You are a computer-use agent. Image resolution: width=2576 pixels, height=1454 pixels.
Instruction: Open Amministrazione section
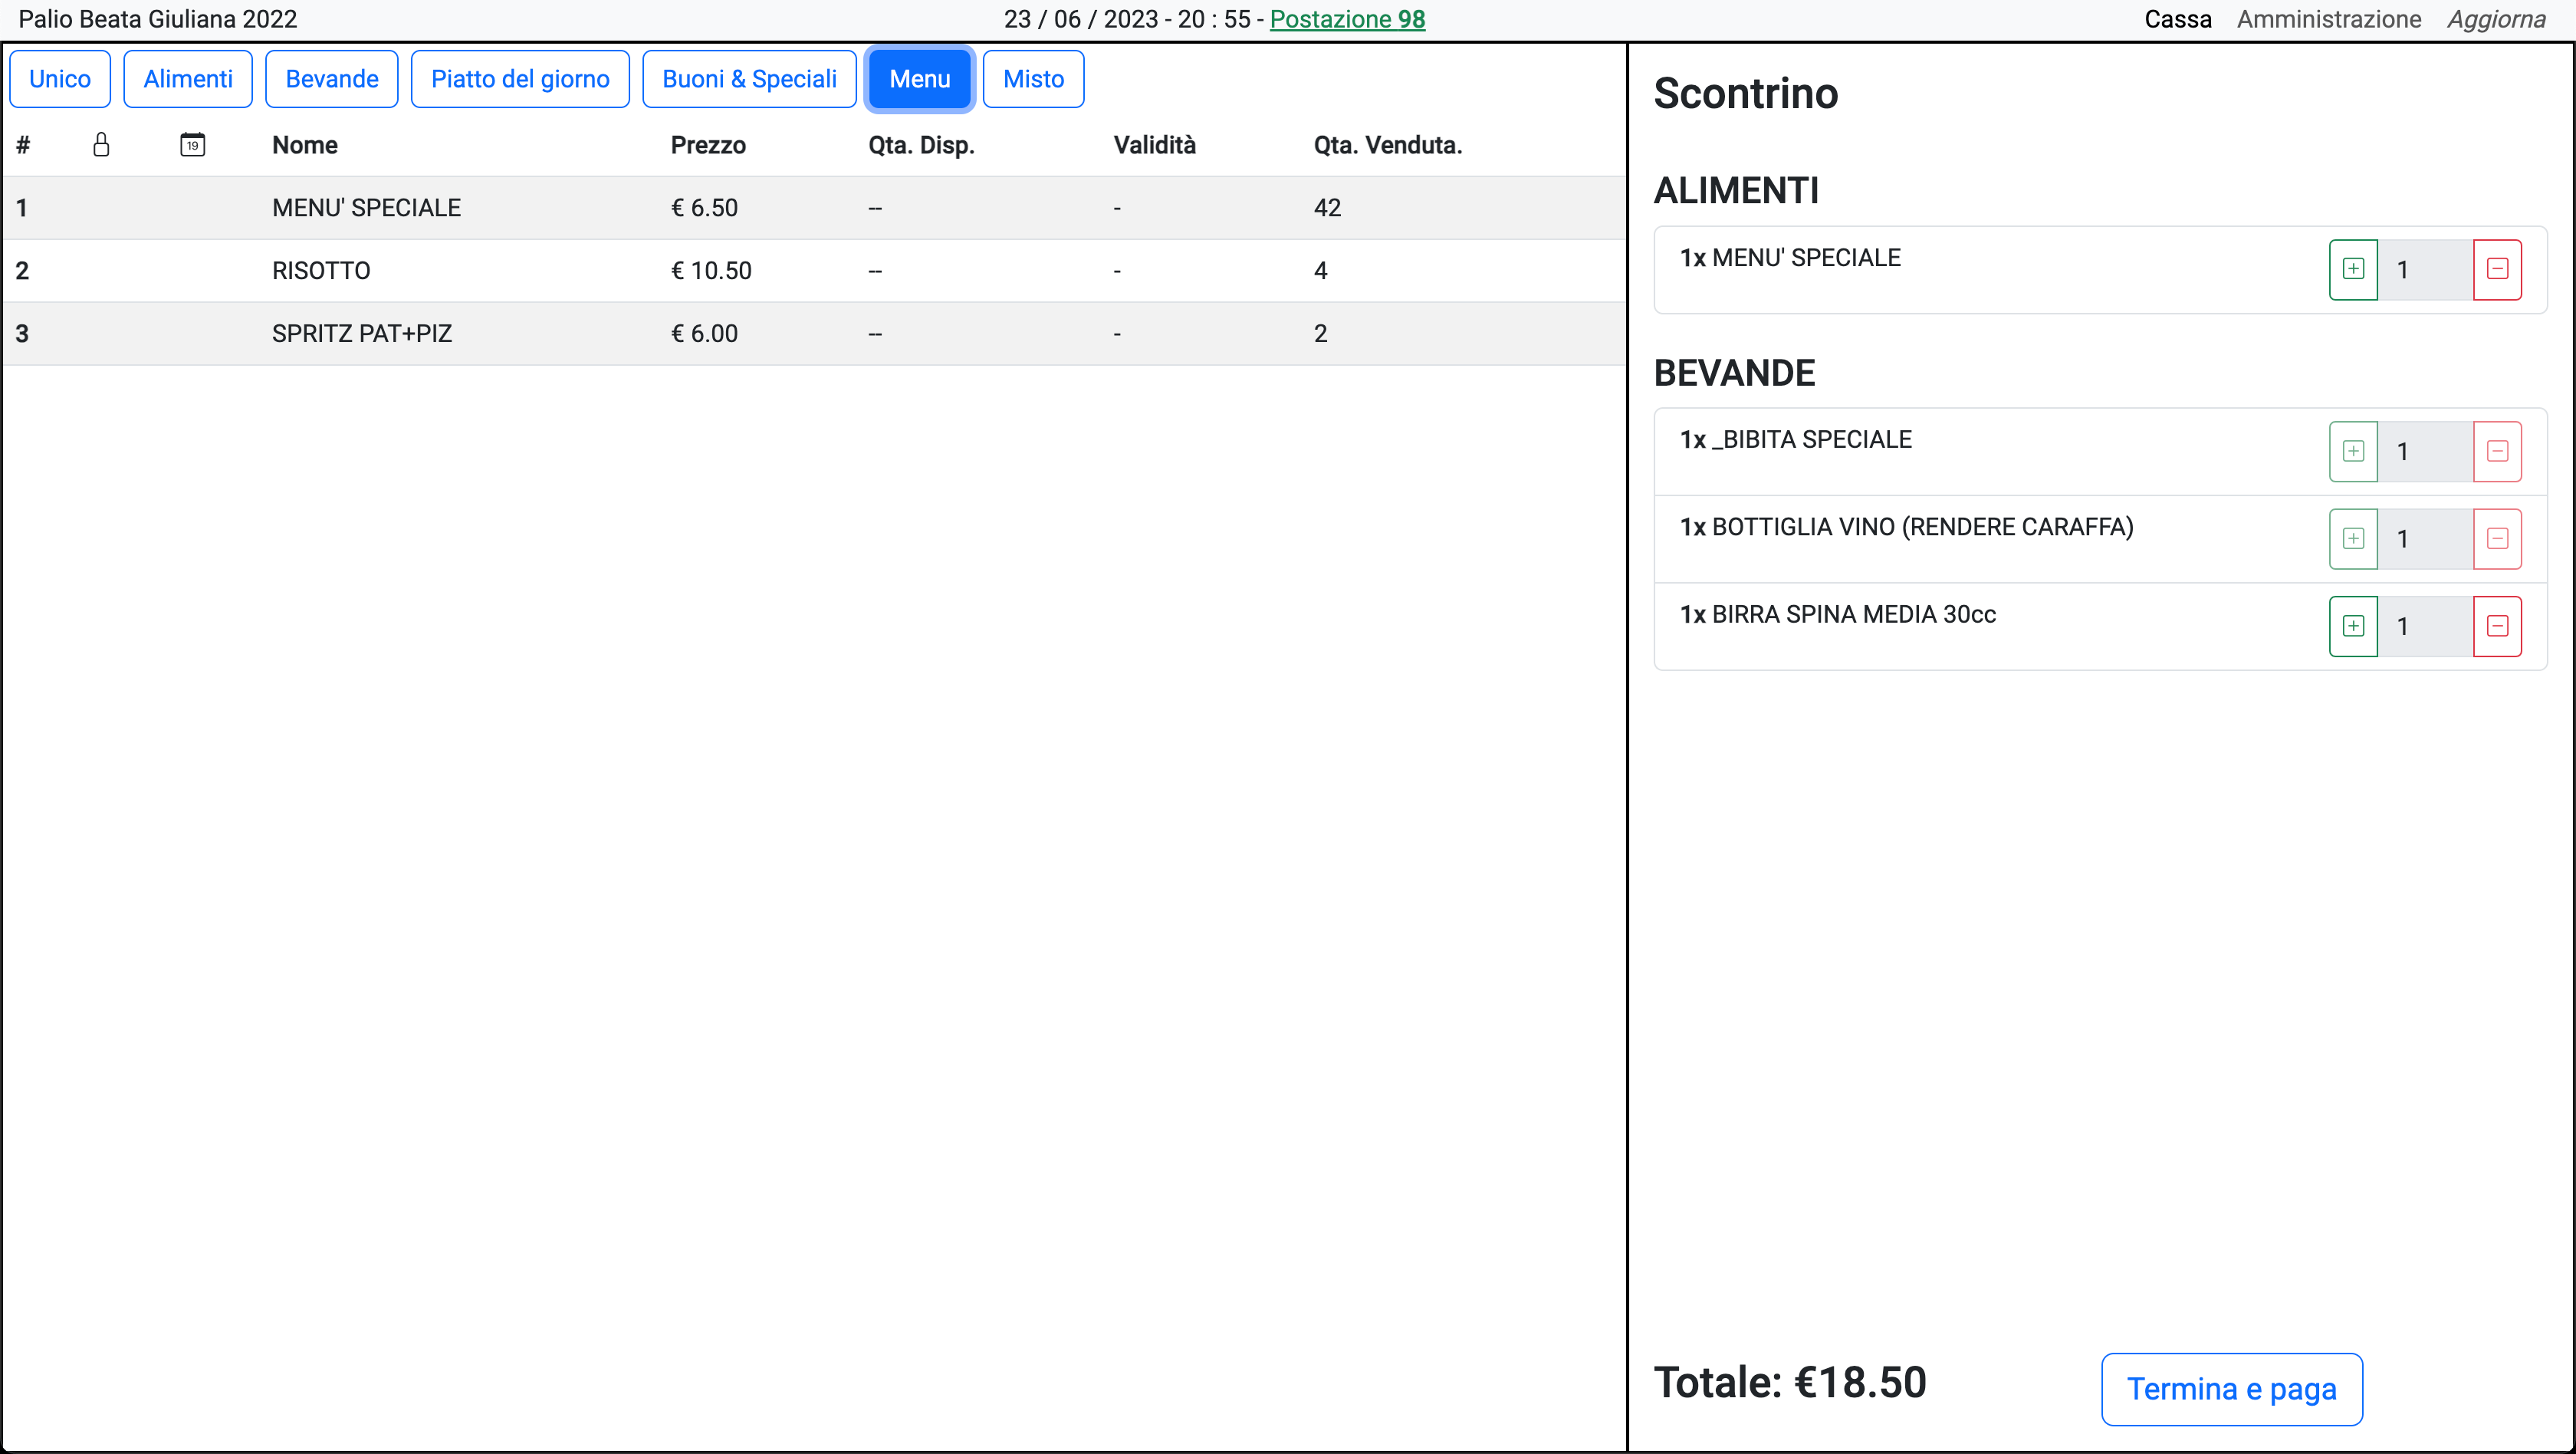click(2329, 19)
